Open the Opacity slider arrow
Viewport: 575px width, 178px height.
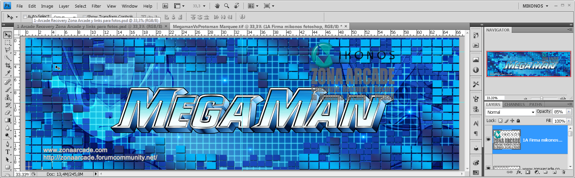tap(569, 112)
